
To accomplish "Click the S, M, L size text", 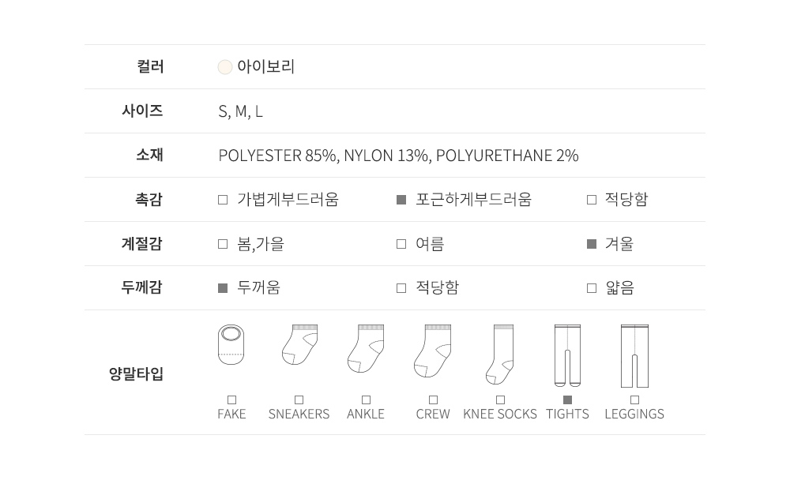I will pos(240,111).
